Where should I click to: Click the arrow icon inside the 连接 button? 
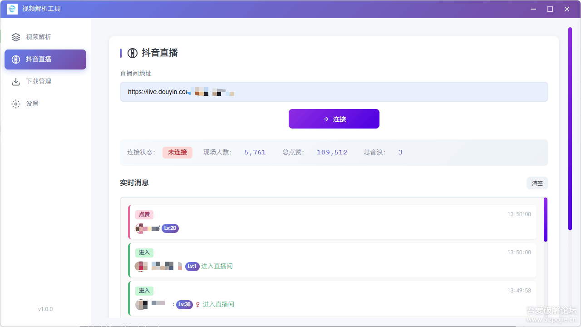[325, 119]
